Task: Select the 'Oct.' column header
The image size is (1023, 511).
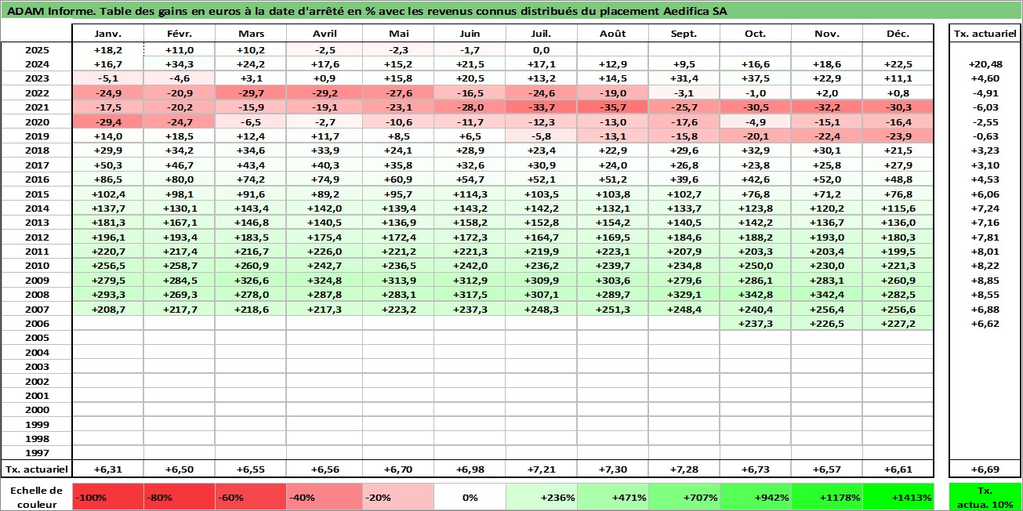Action: tap(756, 34)
